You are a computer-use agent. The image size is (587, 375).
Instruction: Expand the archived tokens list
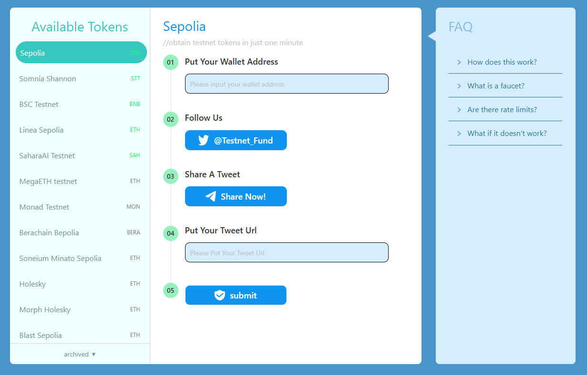80,354
